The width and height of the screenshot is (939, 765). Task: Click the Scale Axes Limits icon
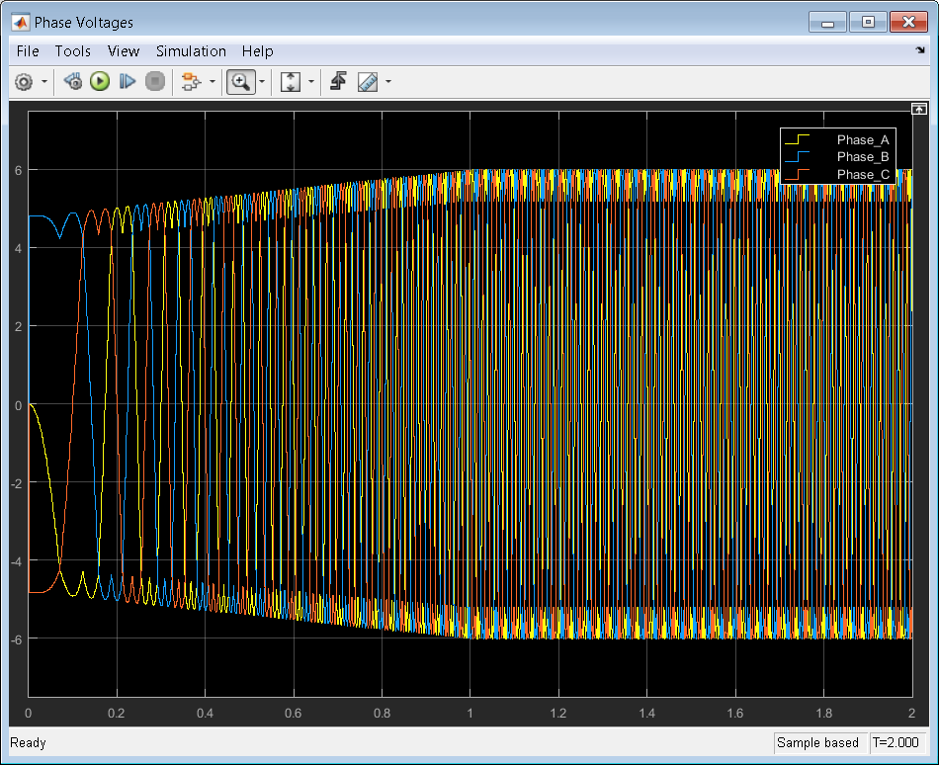click(291, 82)
